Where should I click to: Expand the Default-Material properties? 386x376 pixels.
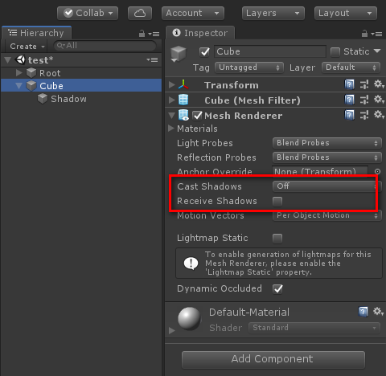click(171, 330)
